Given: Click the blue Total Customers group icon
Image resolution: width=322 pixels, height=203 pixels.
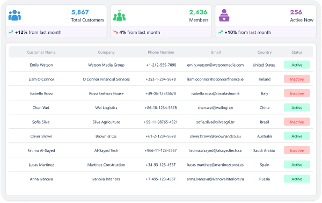Looking at the screenshot, I should pyautogui.click(x=14, y=15).
